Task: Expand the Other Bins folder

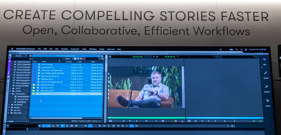Action: tap(9, 113)
